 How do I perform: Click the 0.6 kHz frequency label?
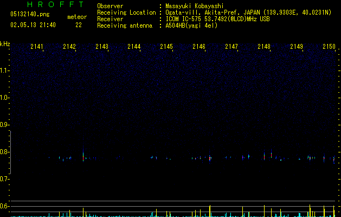point(5,206)
